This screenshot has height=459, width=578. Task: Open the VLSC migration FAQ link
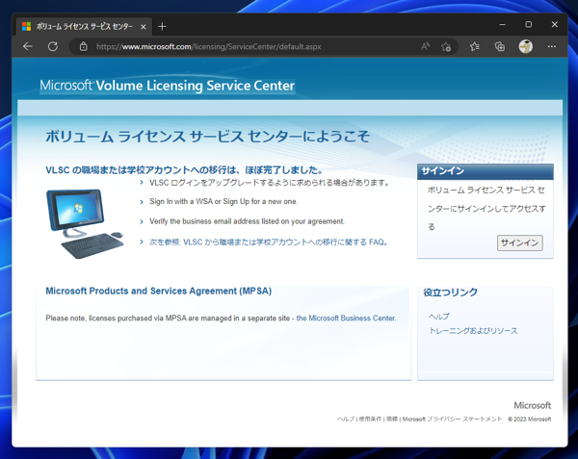[268, 242]
